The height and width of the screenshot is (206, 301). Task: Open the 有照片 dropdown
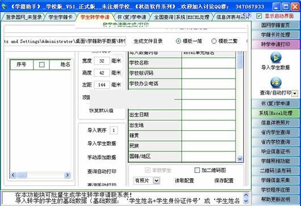coord(156,181)
